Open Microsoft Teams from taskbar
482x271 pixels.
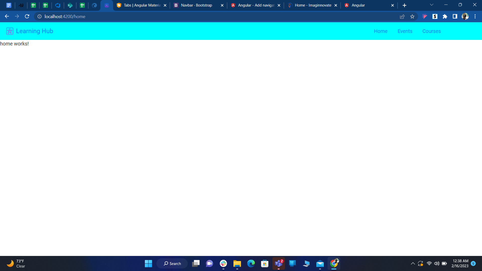(x=278, y=263)
